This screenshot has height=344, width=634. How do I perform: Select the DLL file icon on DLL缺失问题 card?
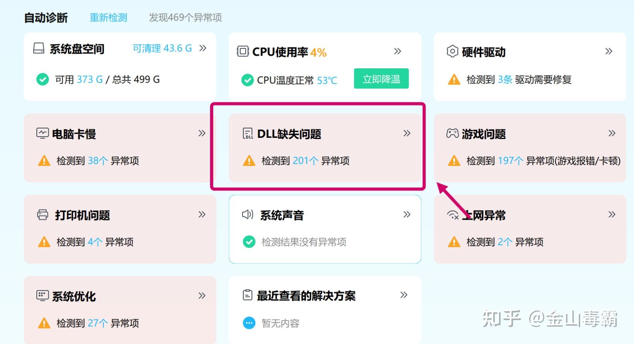pyautogui.click(x=247, y=134)
